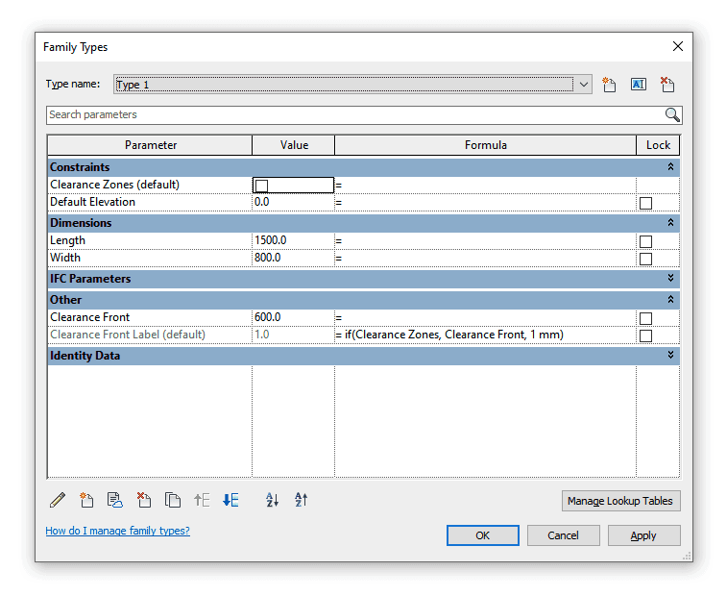727x596 pixels.
Task: Select the Width parameter name
Action: (x=65, y=258)
